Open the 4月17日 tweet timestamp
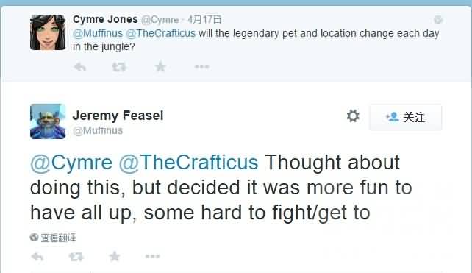This screenshot has width=472, height=273. tap(204, 20)
